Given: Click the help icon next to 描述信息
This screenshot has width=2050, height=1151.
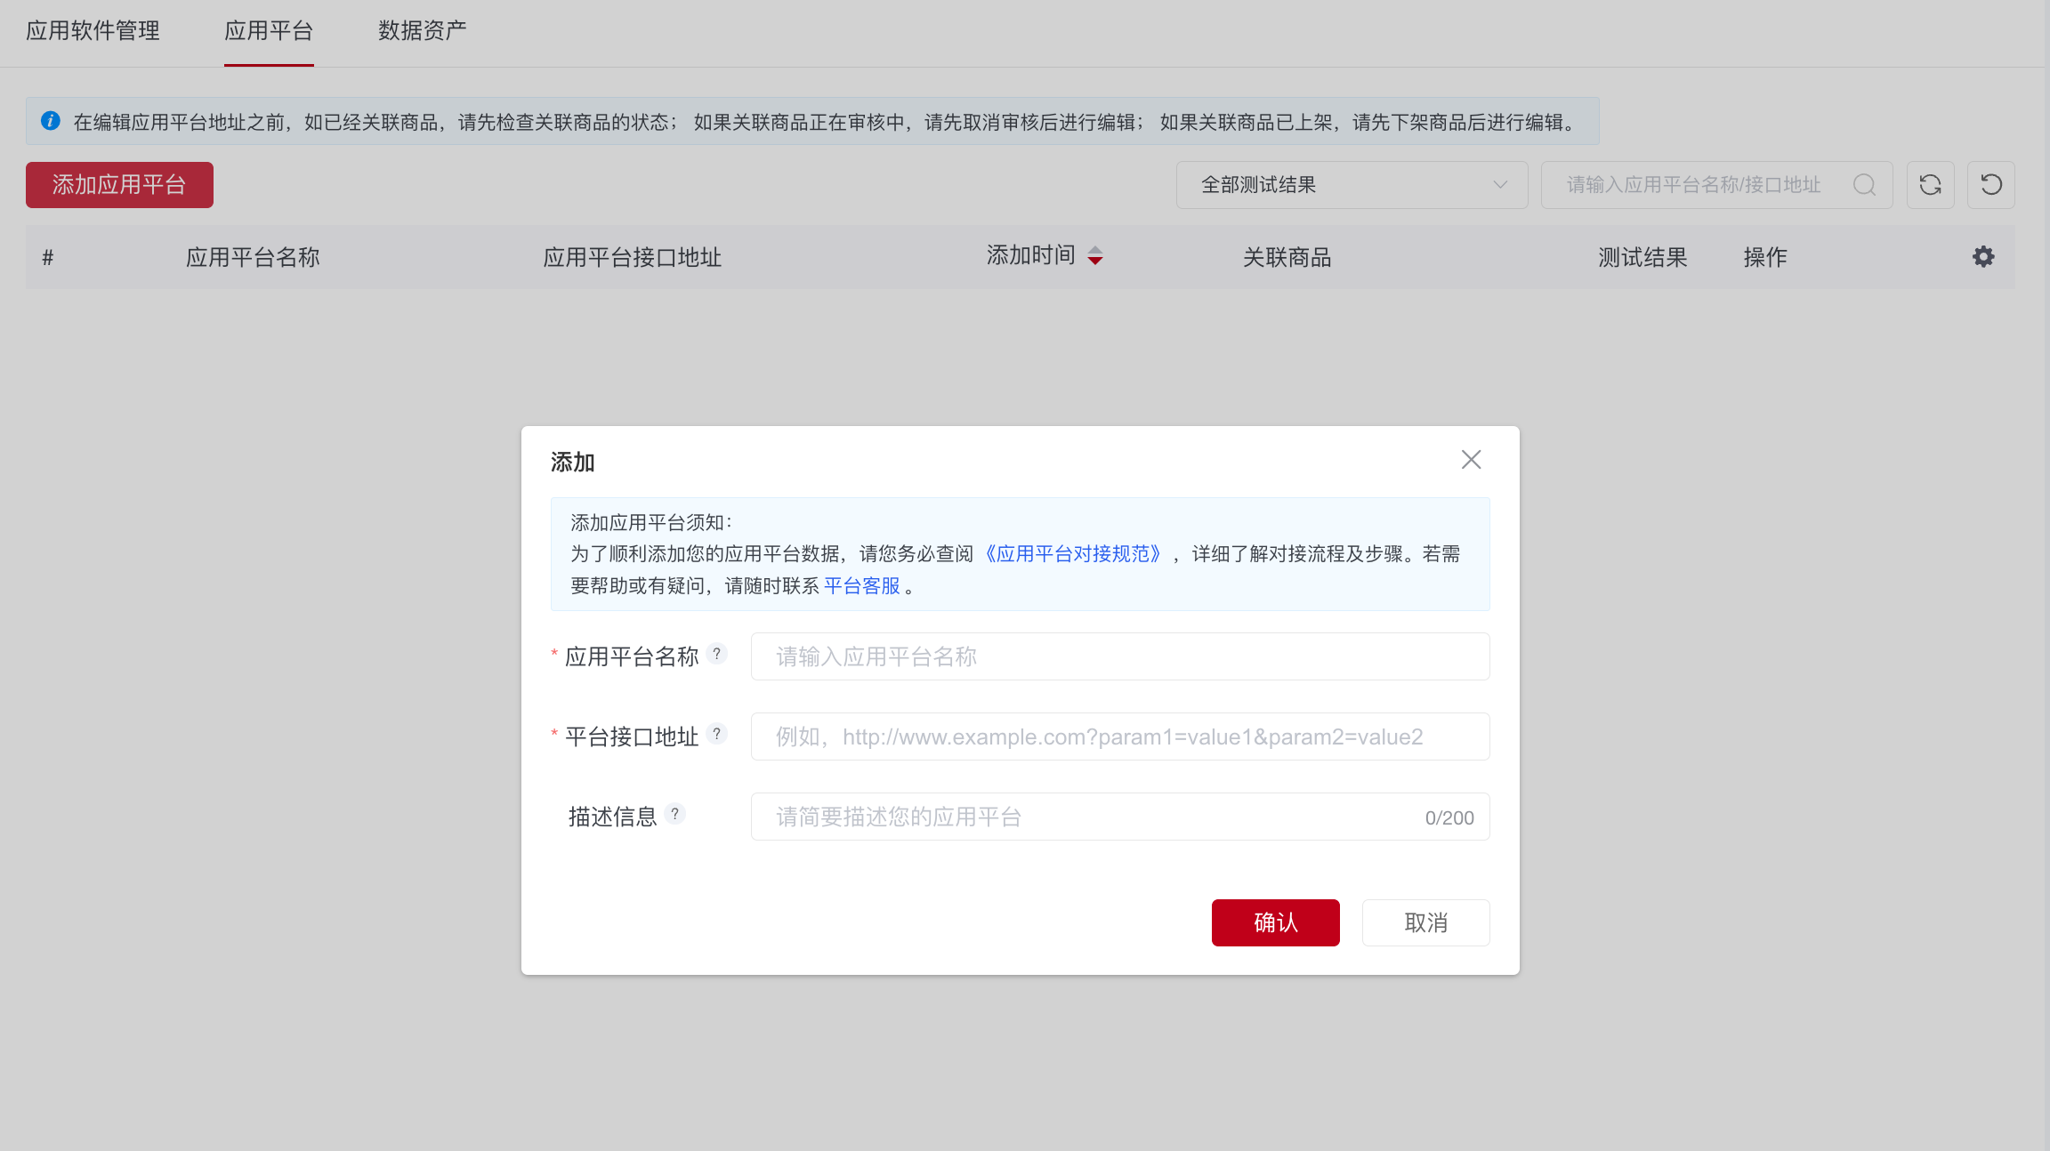Looking at the screenshot, I should click(x=675, y=814).
